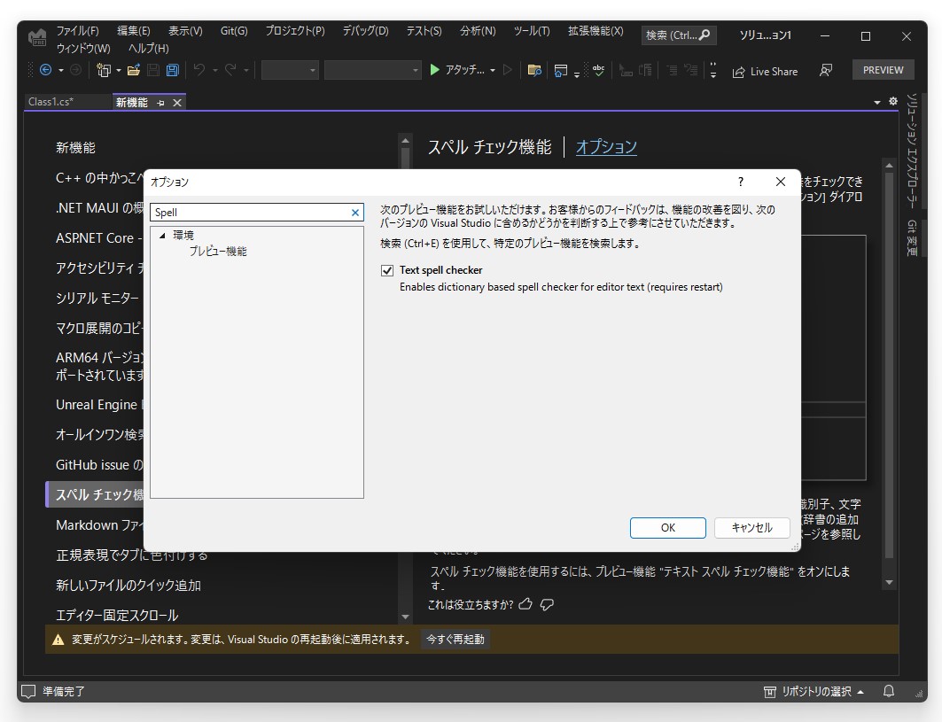Open notifications via the bell icon
Screen dimensions: 942x722
click(887, 691)
